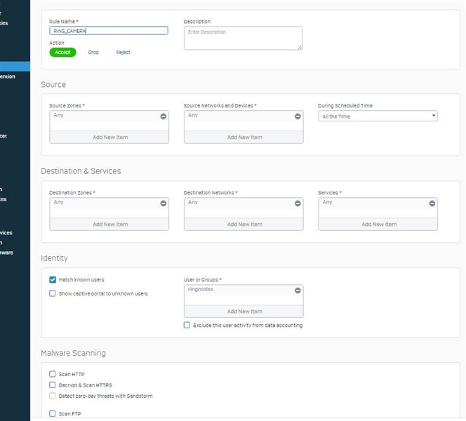The height and width of the screenshot is (421, 466).
Task: Open During Scheduled Time dropdown
Action: click(378, 116)
